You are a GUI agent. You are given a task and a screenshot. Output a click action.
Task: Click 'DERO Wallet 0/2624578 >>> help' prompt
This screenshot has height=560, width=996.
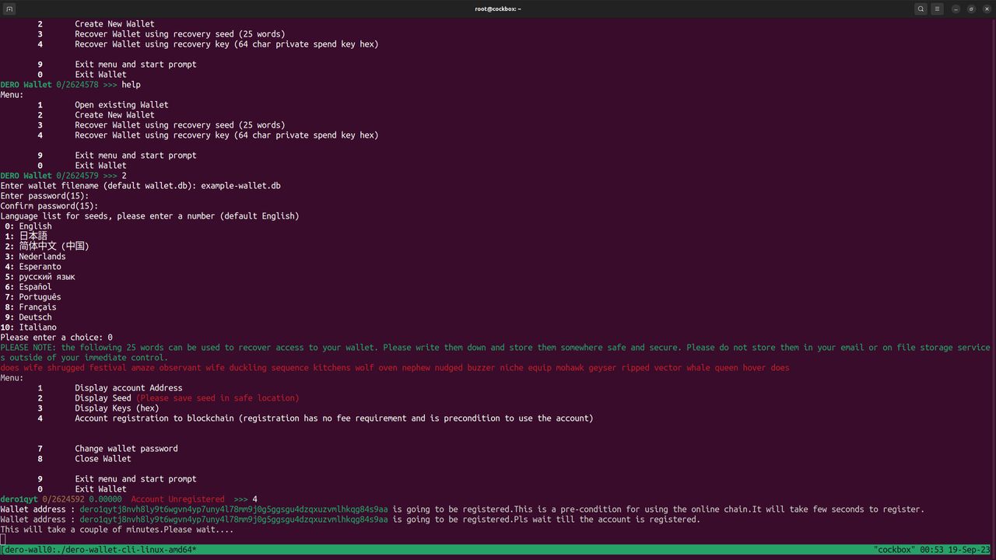click(x=70, y=84)
